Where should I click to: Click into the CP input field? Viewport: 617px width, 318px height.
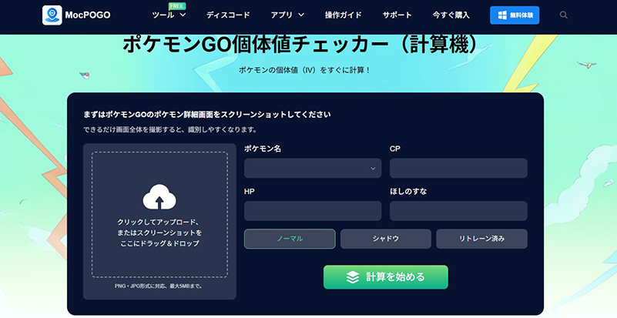458,168
